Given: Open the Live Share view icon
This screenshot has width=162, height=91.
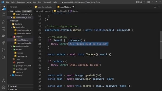Looking at the screenshot, I should (x=3, y=43).
